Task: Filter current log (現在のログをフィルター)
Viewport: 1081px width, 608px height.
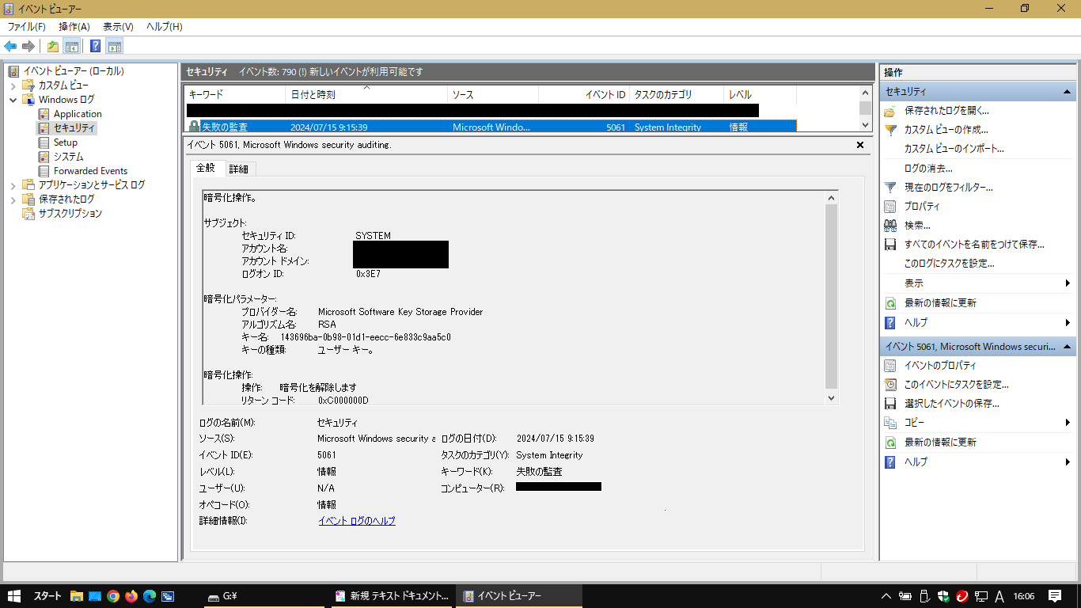Action: [x=948, y=188]
